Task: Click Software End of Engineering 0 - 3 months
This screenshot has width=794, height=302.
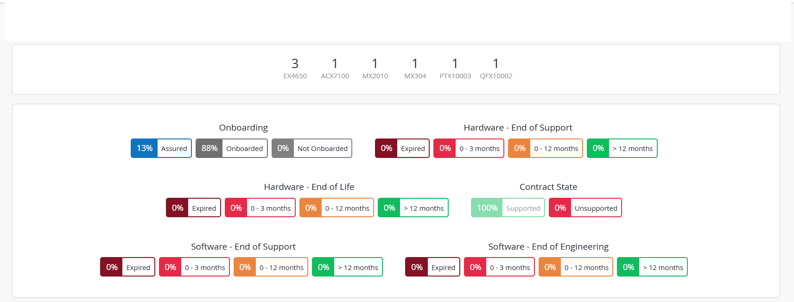Action: (499, 267)
